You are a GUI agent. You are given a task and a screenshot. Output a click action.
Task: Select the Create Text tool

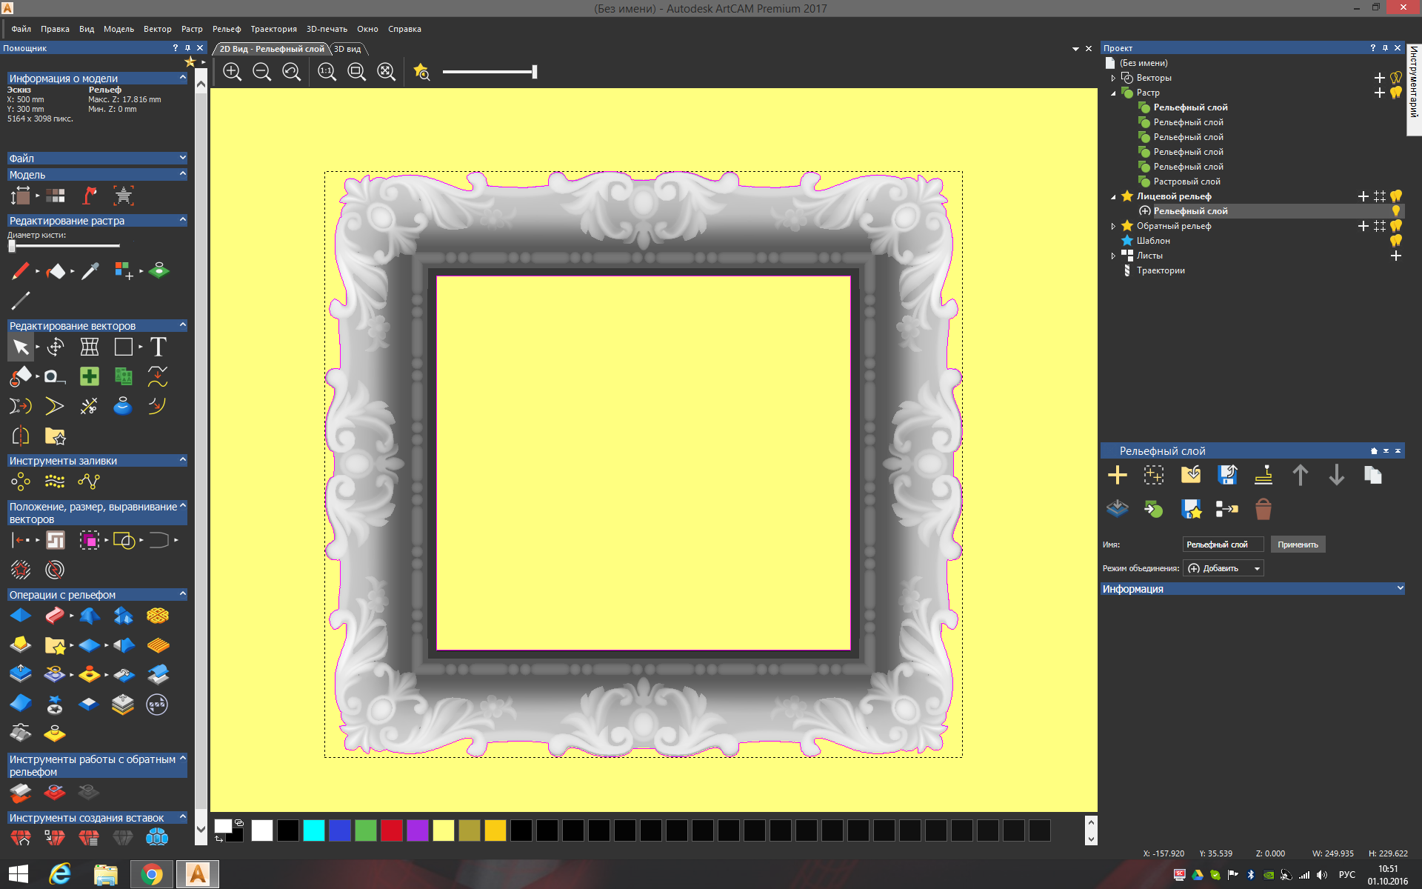[158, 347]
